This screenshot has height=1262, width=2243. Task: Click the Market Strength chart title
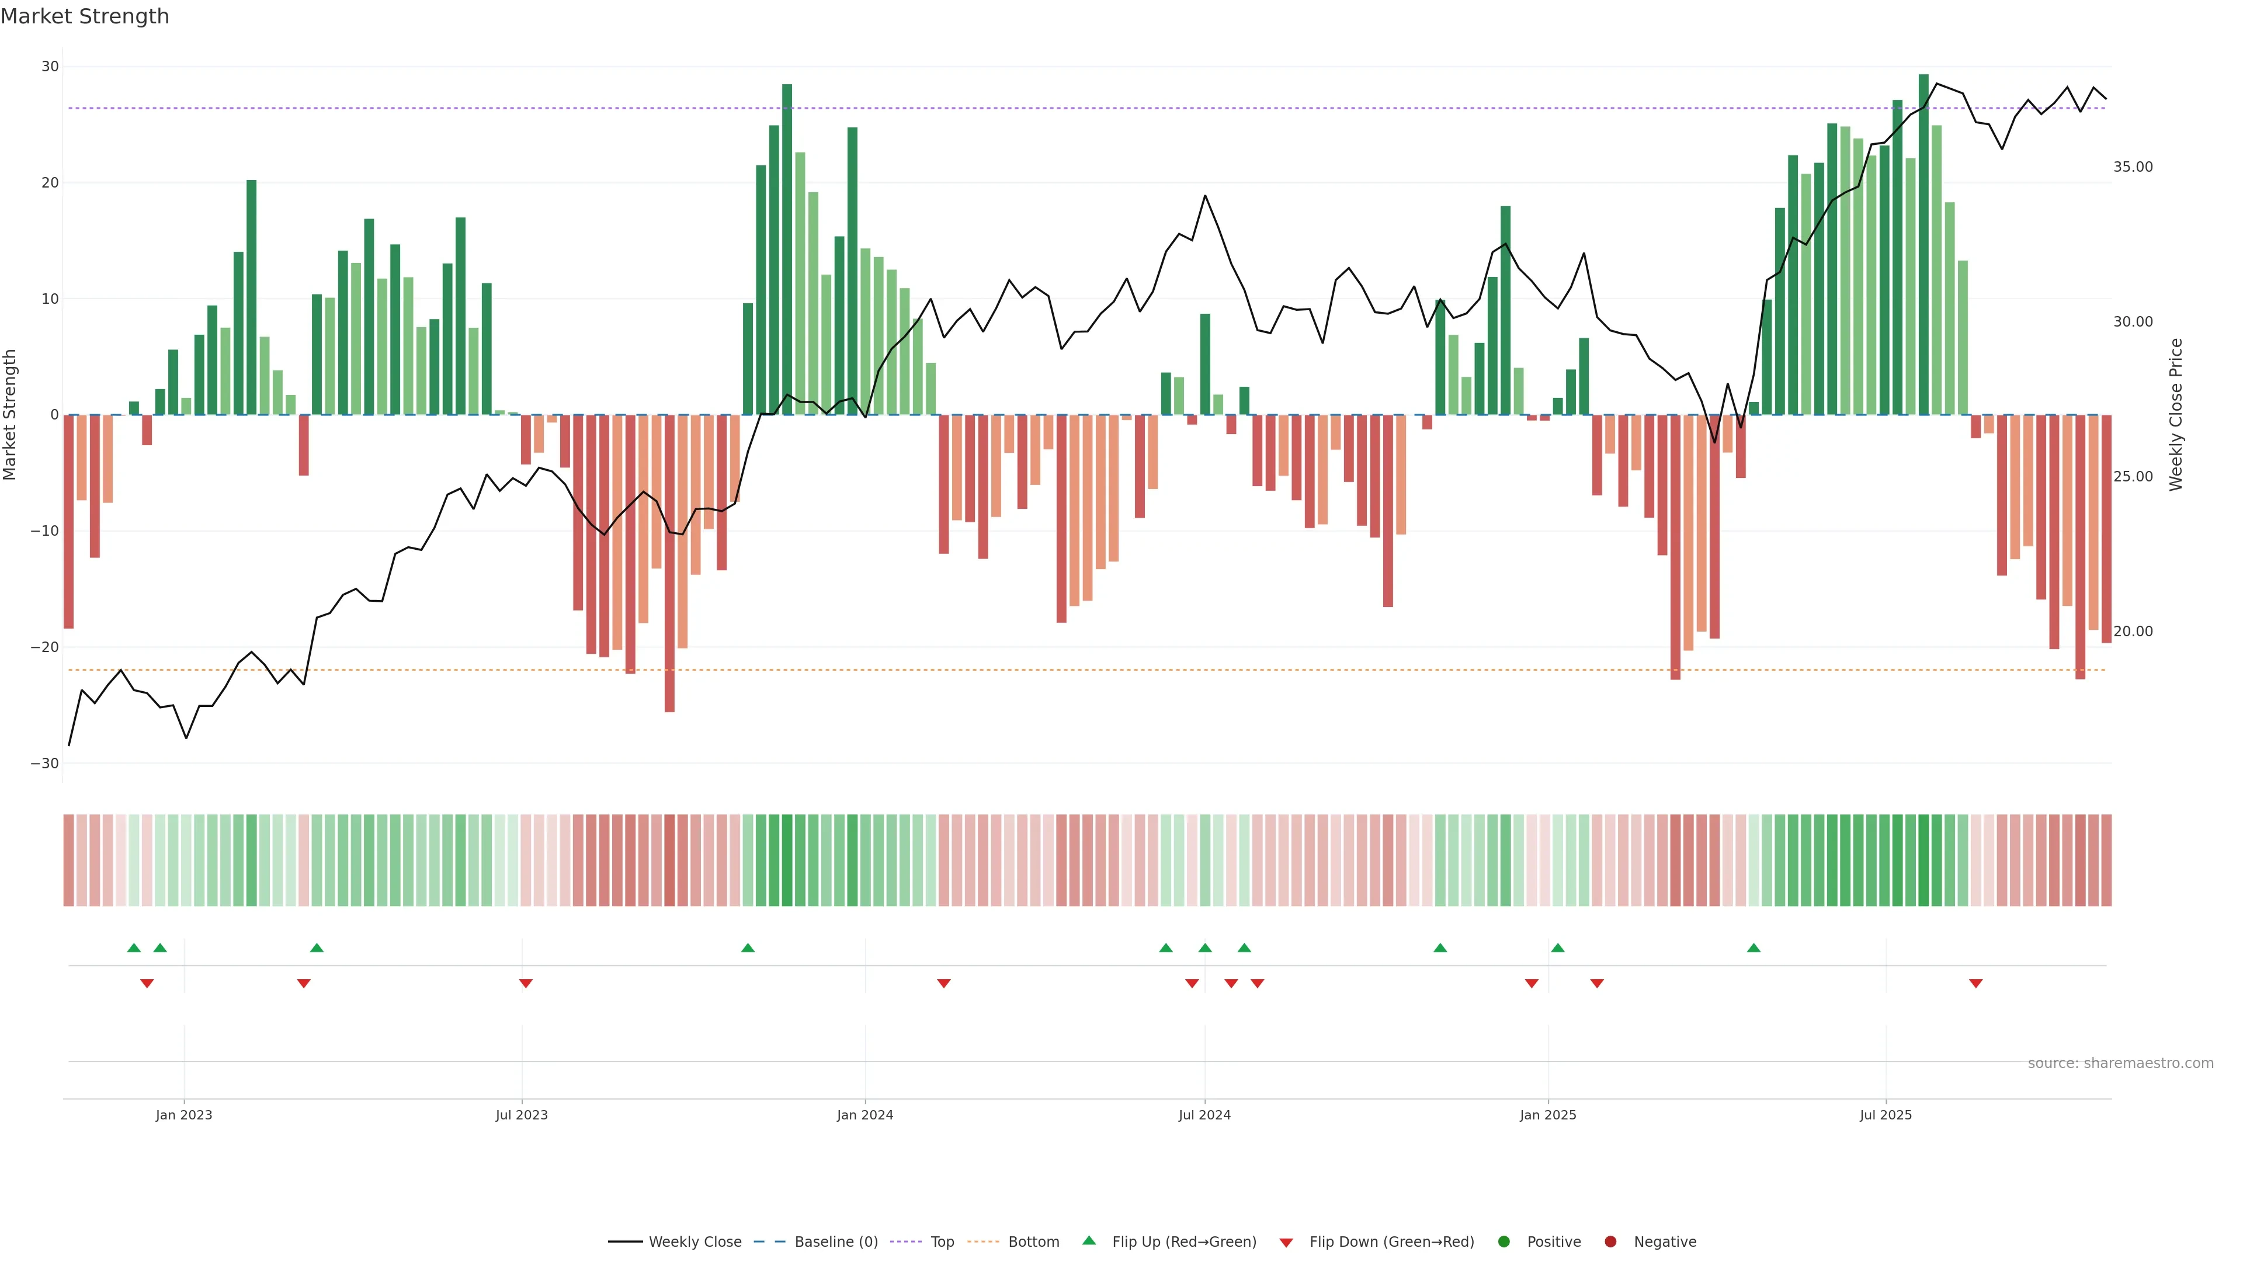click(x=85, y=16)
